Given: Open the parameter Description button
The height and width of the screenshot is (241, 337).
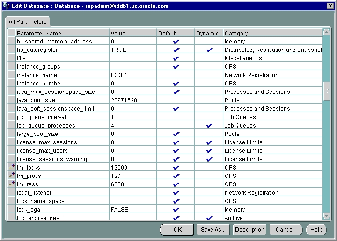Looking at the screenshot, I should point(249,230).
